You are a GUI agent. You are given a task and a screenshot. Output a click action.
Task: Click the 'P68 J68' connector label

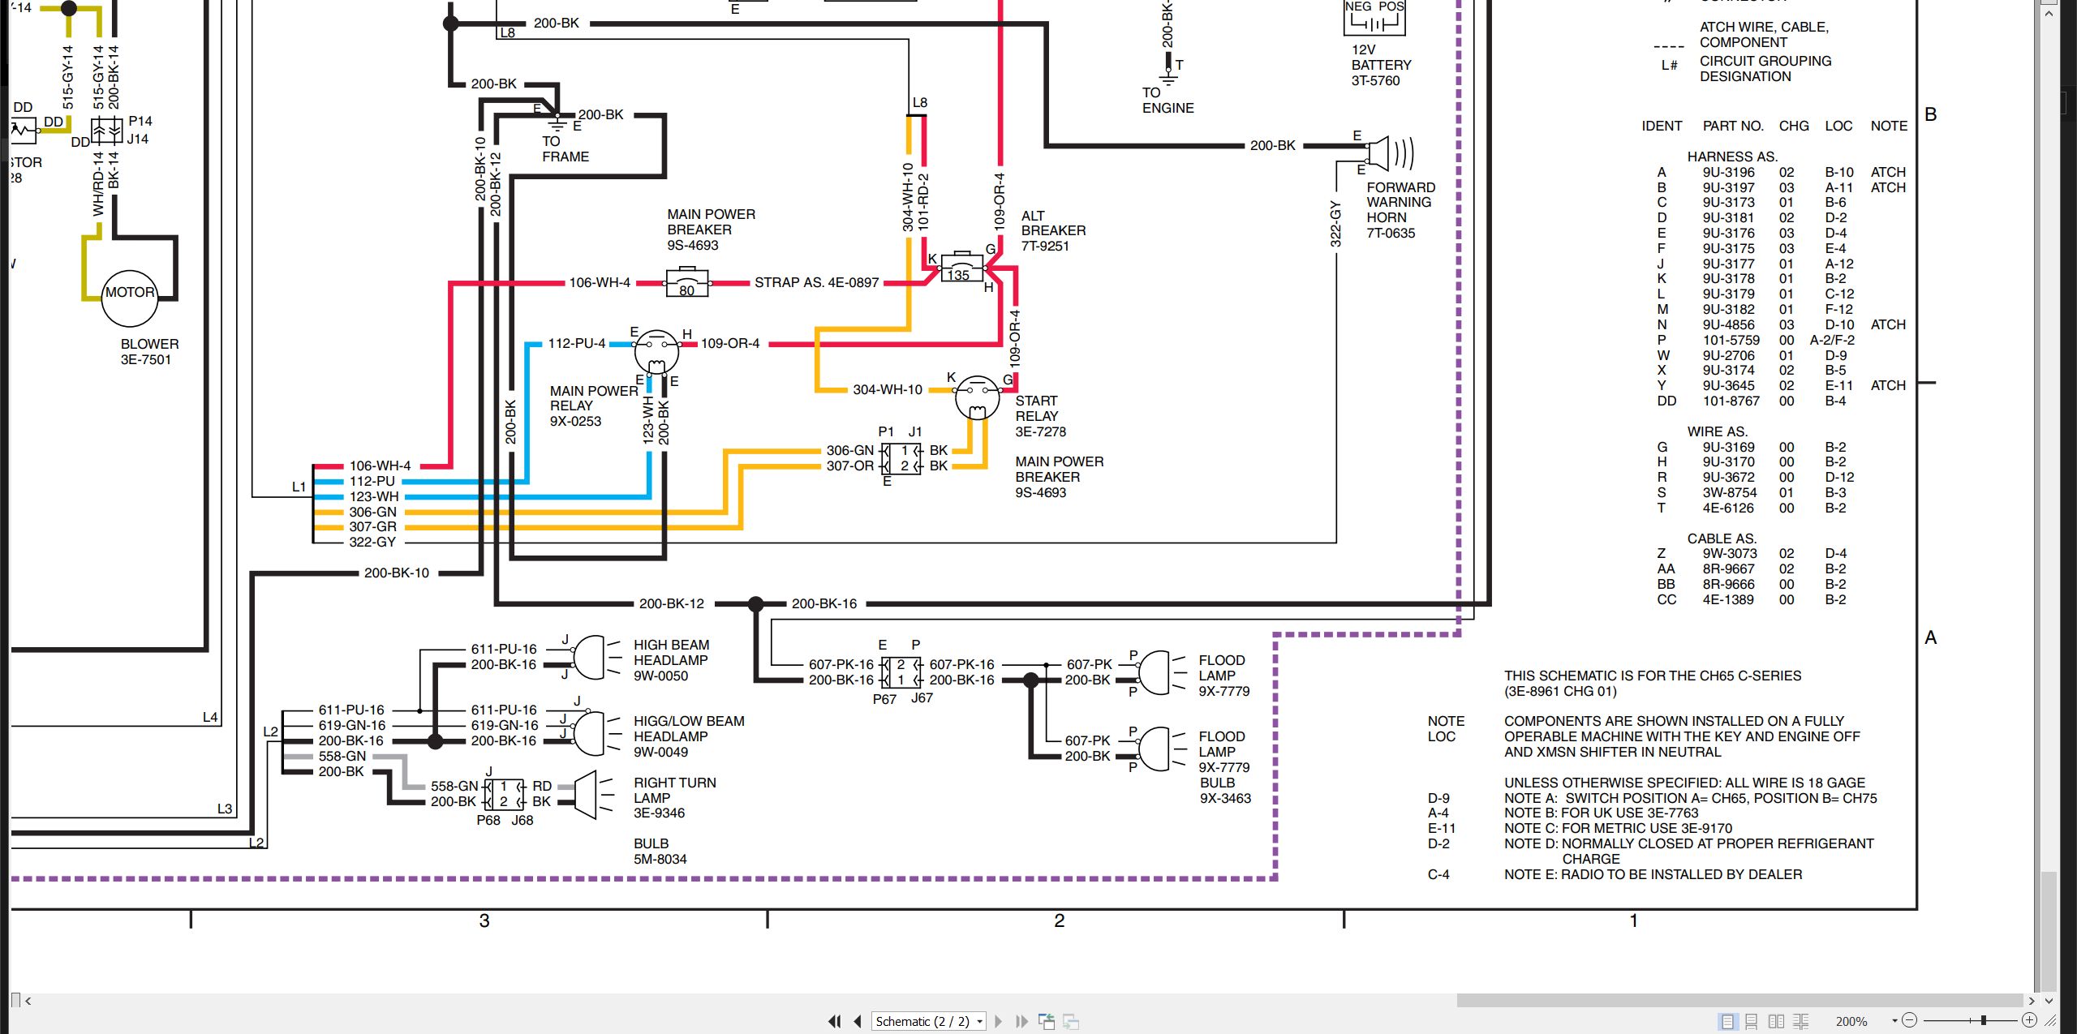point(505,820)
